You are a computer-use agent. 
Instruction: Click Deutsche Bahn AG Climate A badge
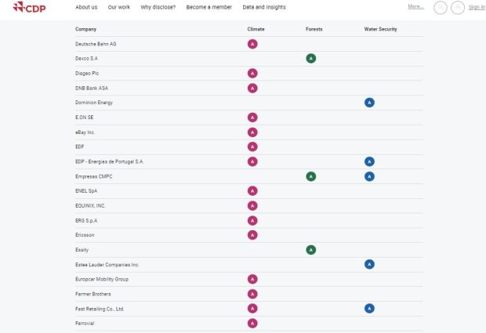coord(252,44)
